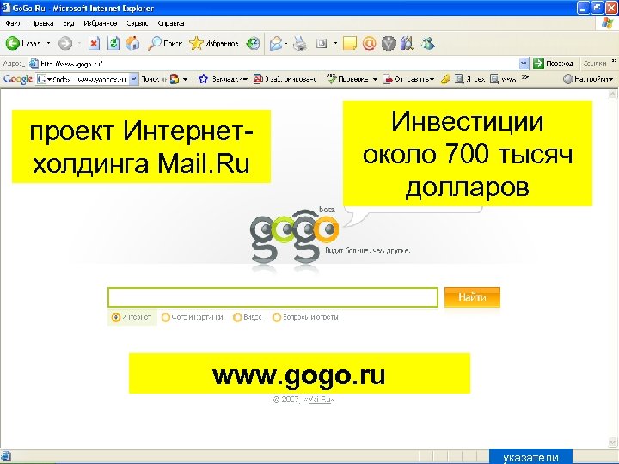Click the Google toolbar Поиск button
The height and width of the screenshot is (464, 619).
click(x=151, y=79)
